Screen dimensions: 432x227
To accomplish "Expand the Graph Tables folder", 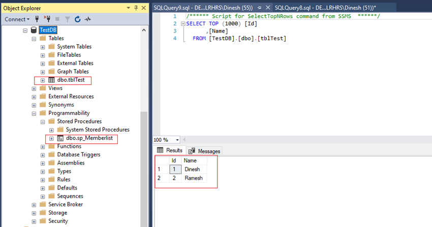I will (x=43, y=72).
